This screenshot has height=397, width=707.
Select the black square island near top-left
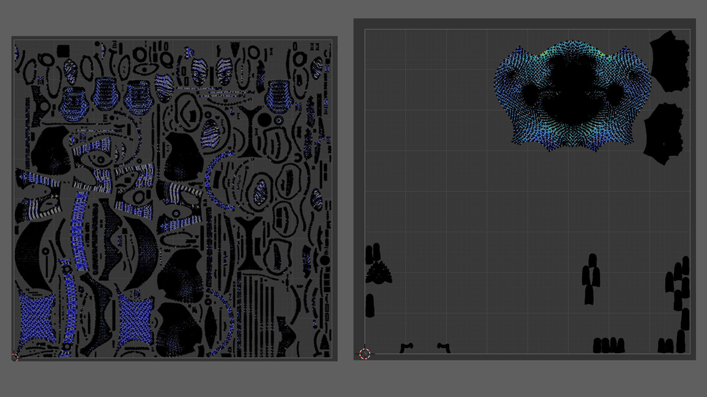click(x=63, y=50)
